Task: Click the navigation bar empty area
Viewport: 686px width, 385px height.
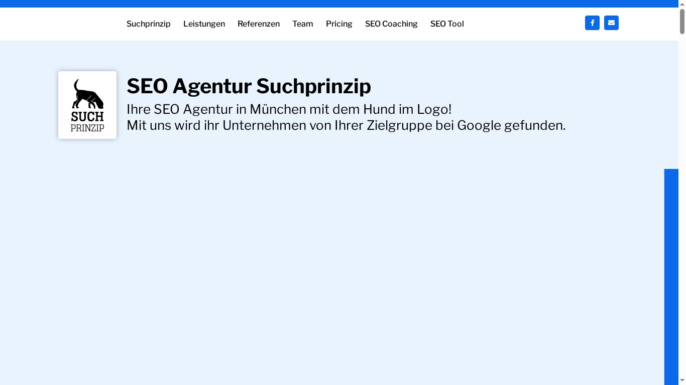Action: (x=527, y=24)
